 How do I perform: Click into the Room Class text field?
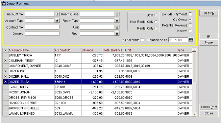[97, 14]
